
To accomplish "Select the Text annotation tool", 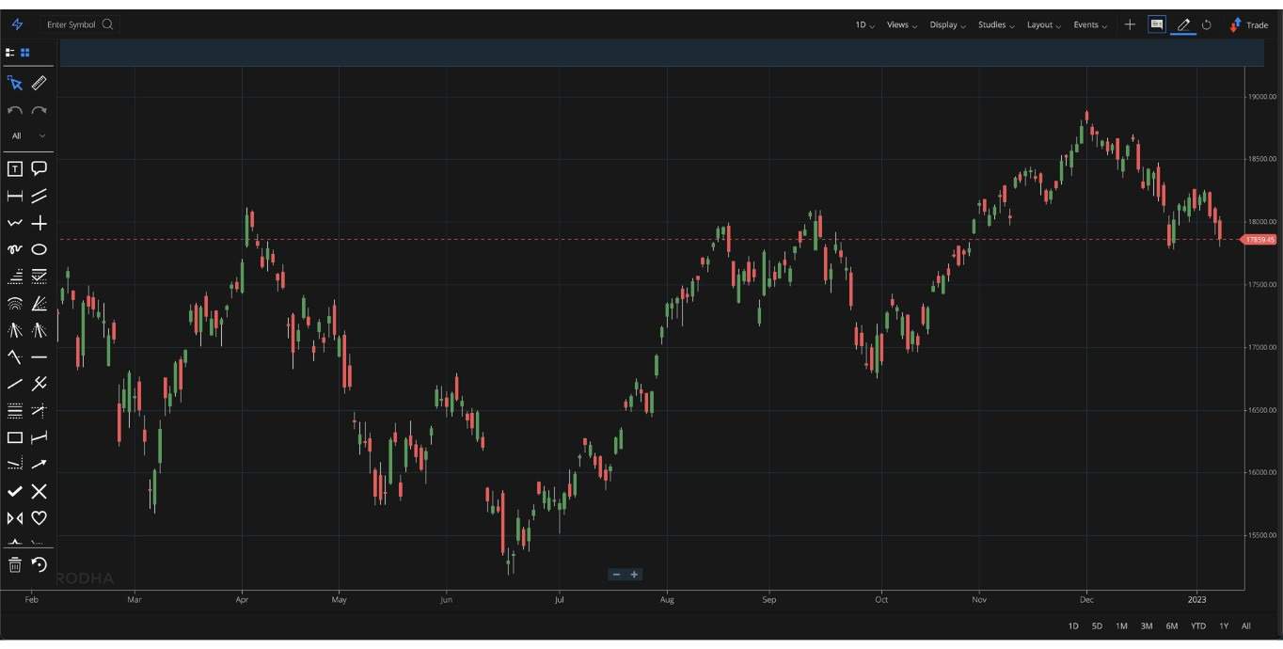I will (x=14, y=168).
